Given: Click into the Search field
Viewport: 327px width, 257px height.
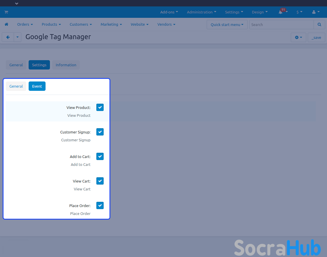Looking at the screenshot, I should click(x=281, y=25).
